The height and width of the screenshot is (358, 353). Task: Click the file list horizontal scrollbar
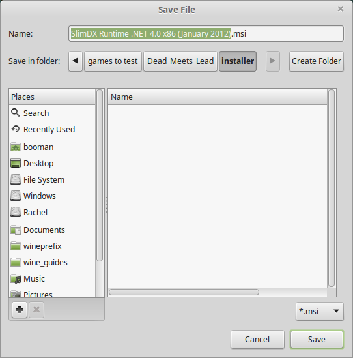click(x=184, y=292)
